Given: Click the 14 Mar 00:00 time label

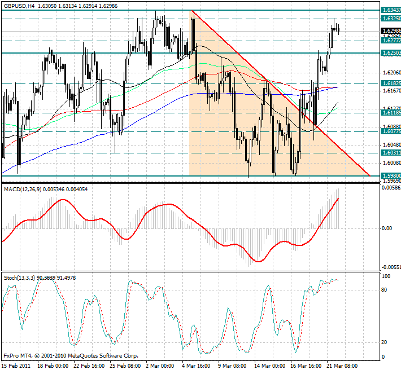Looking at the screenshot, I should [x=270, y=365].
